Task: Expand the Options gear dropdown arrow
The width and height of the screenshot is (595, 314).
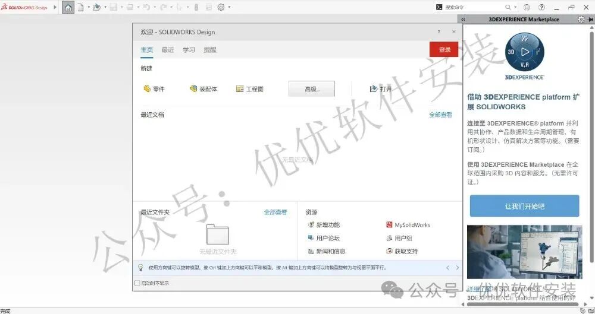Action: tap(229, 7)
